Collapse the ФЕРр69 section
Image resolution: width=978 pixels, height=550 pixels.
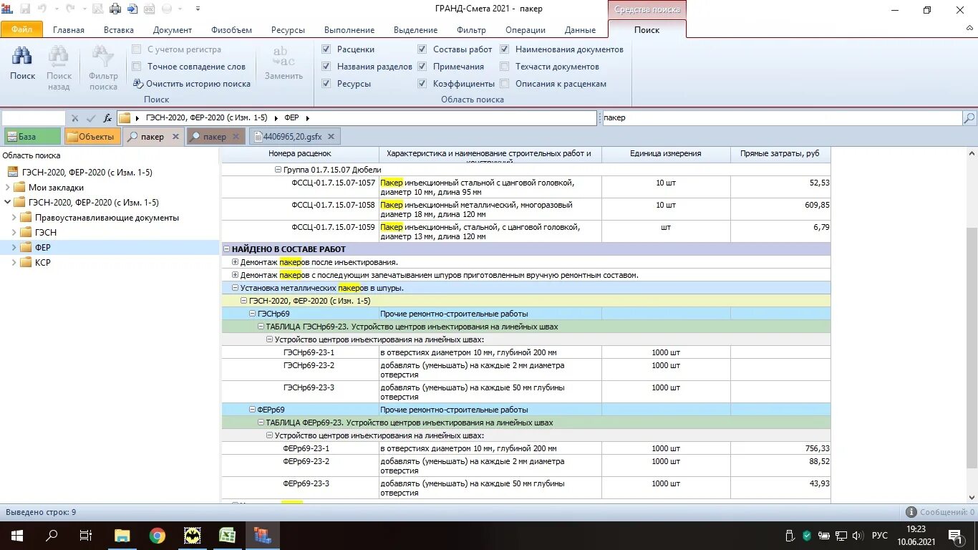[x=252, y=410]
